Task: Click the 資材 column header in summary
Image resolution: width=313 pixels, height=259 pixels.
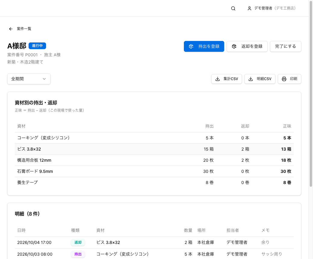Action: (x=21, y=126)
